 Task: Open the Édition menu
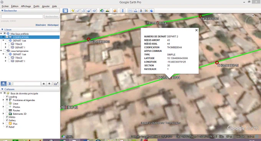(15, 6)
